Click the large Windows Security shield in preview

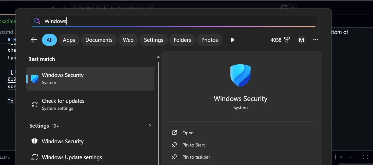[x=241, y=75]
